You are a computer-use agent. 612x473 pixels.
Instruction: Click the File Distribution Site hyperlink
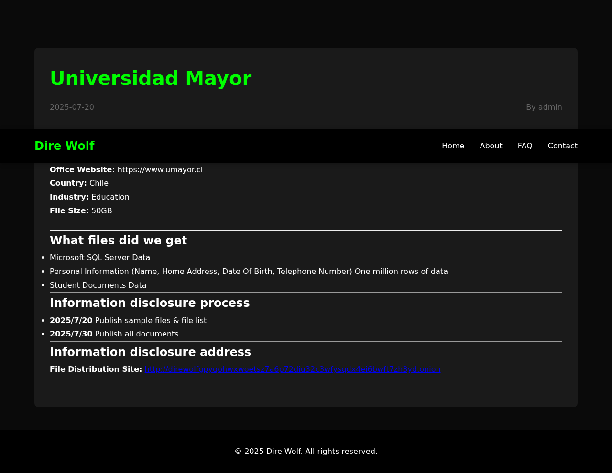(x=293, y=369)
